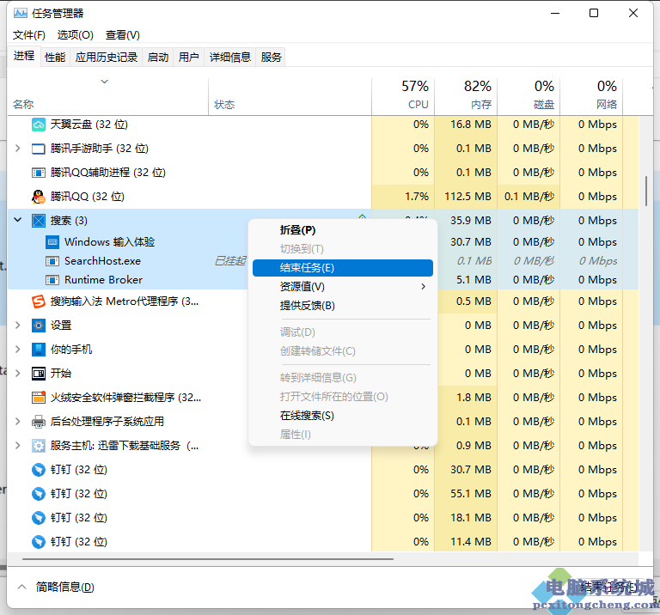Image resolution: width=660 pixels, height=615 pixels.
Task: Expand the 设置 process group
Action: [18, 325]
